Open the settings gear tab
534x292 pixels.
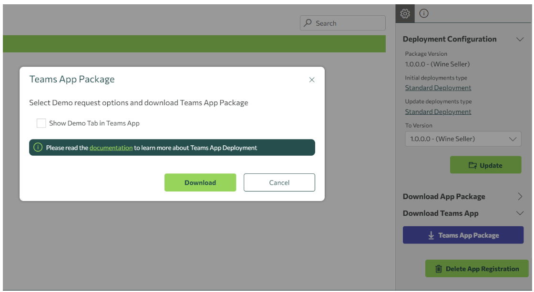(405, 14)
